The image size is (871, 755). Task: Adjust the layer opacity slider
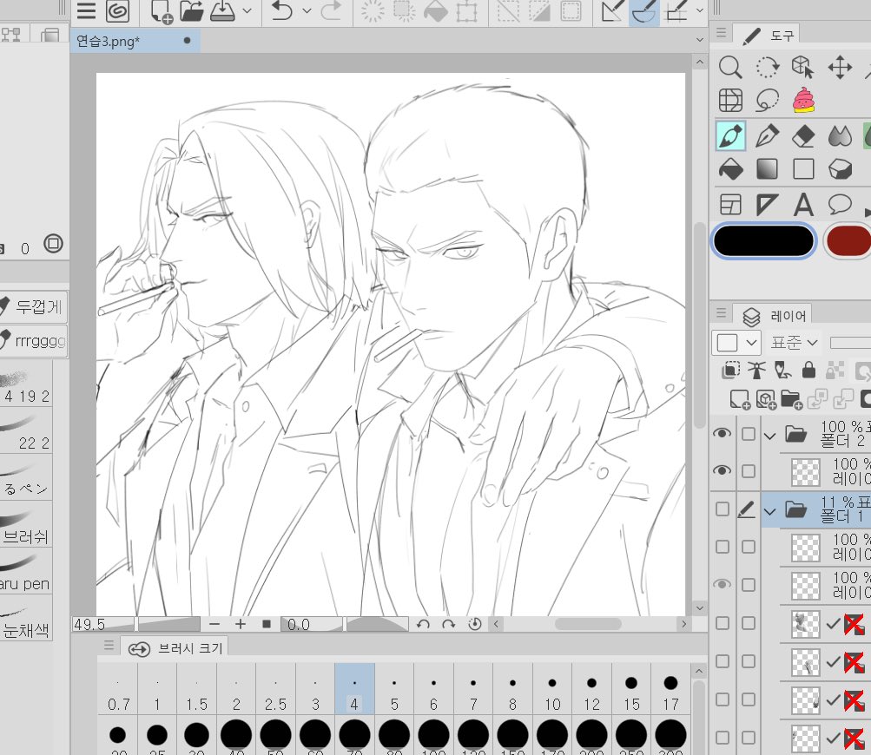tap(850, 343)
